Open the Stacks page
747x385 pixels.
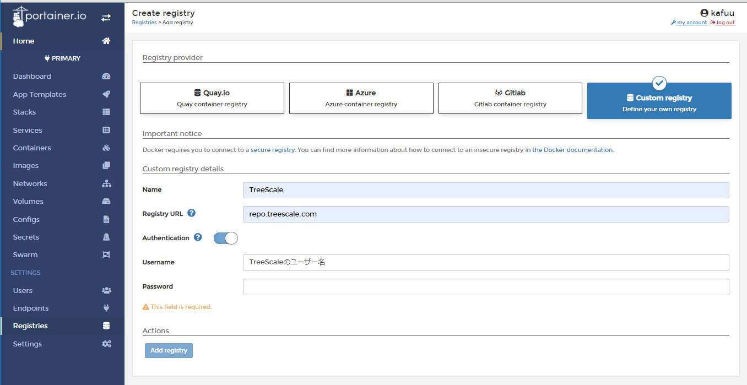click(62, 112)
